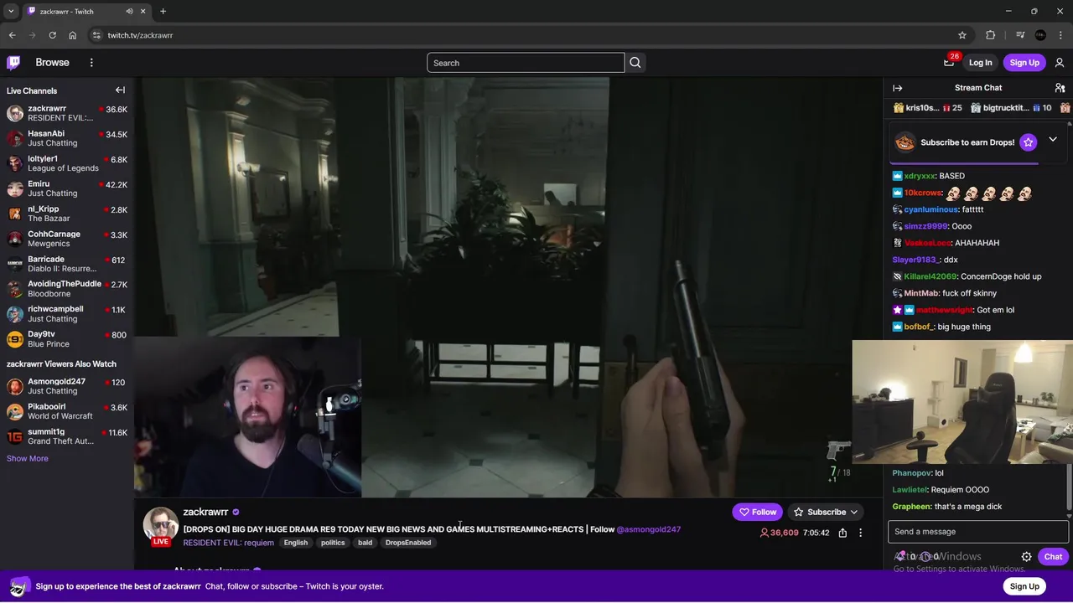
Task: Click the Log In button
Action: pyautogui.click(x=980, y=63)
